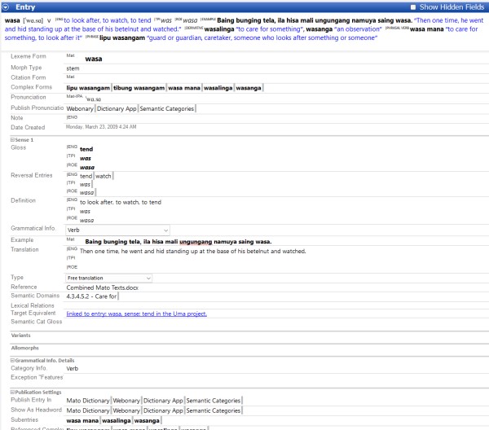Select complex form wasa mana
Image resolution: width=489 pixels, height=430 pixels.
tap(184, 88)
